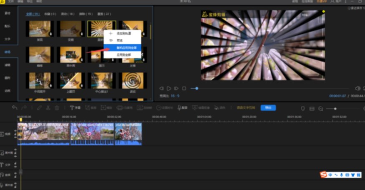Click the scissors split icon
365x190 pixels.
48,108
